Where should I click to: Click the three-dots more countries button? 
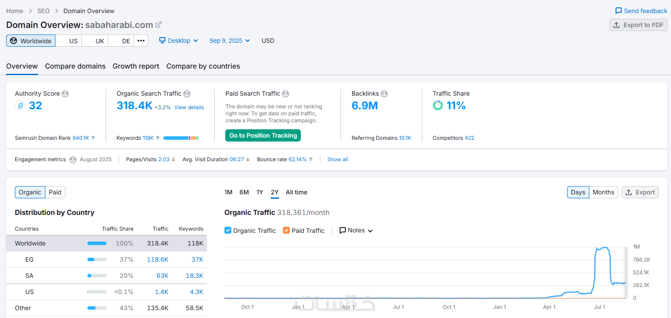pyautogui.click(x=141, y=41)
